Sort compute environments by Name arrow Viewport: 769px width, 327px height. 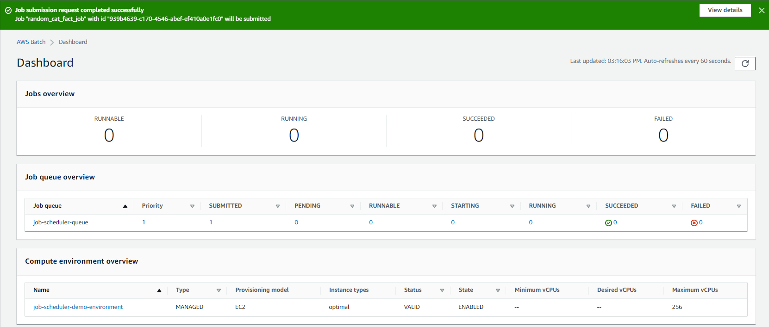coord(159,290)
